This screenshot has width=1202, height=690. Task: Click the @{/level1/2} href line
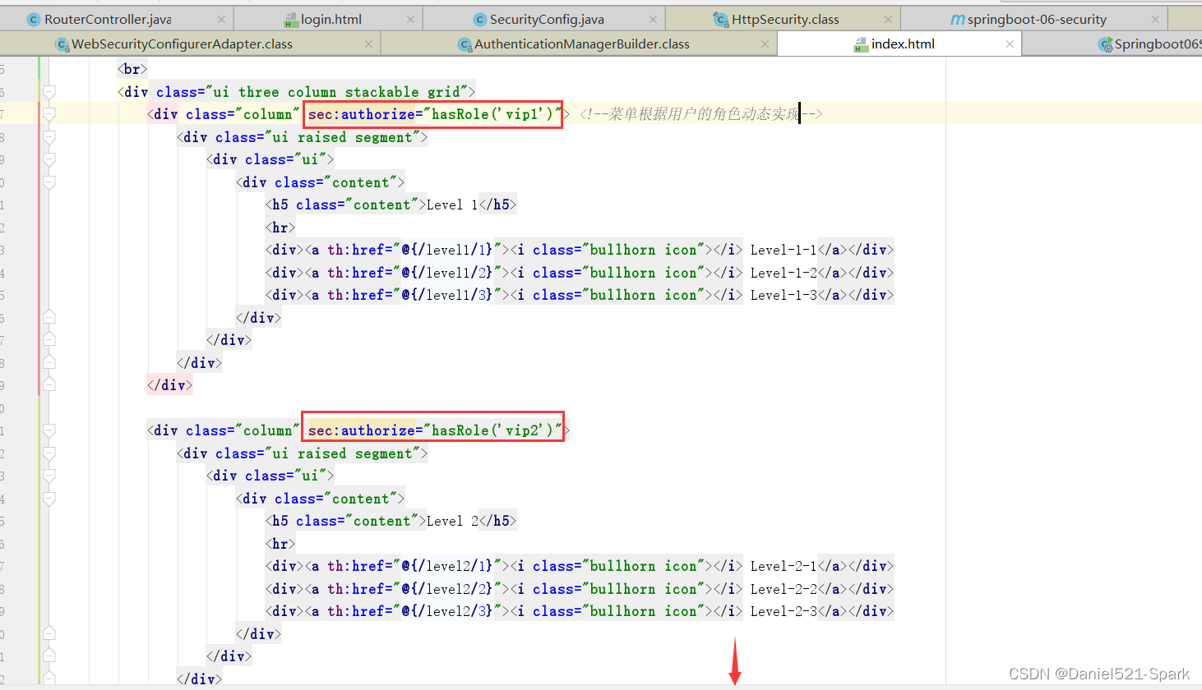580,273
